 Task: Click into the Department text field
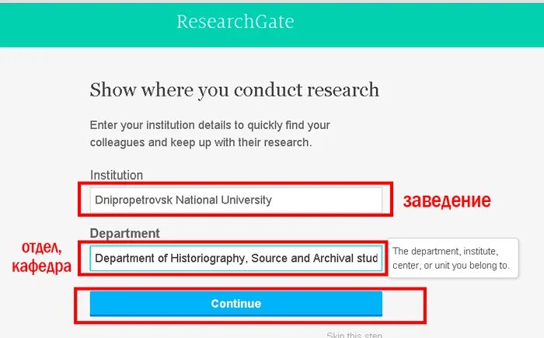pyautogui.click(x=236, y=258)
